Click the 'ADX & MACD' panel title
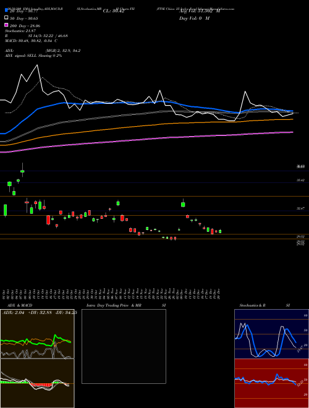The width and height of the screenshot is (309, 408). click(20, 305)
